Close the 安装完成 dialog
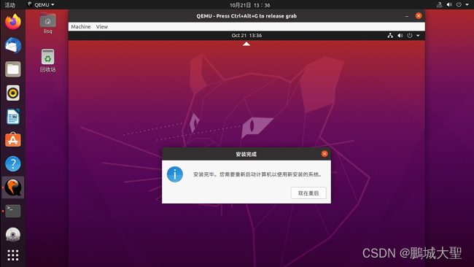The image size is (474, 267). 325,154
